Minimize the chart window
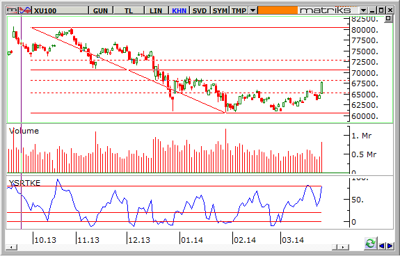 point(373,10)
